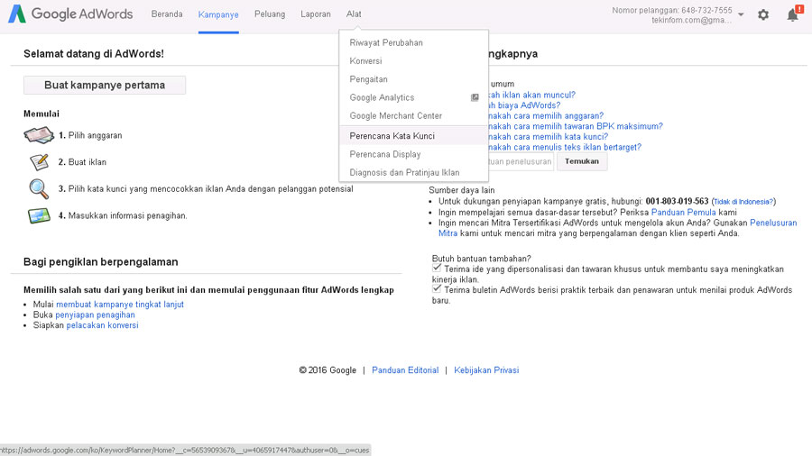Open the 'biaya AdWords?' help link
Viewport: 812px width, 456px height.
point(524,105)
